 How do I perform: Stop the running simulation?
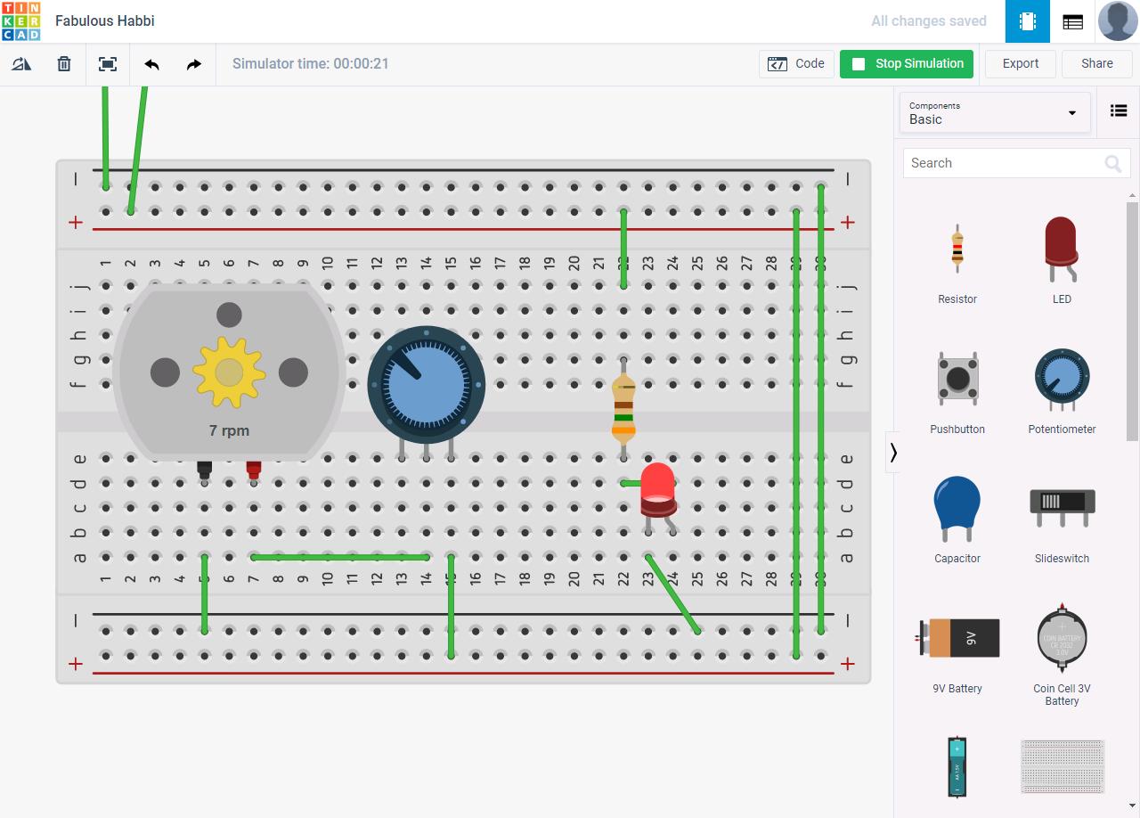906,63
